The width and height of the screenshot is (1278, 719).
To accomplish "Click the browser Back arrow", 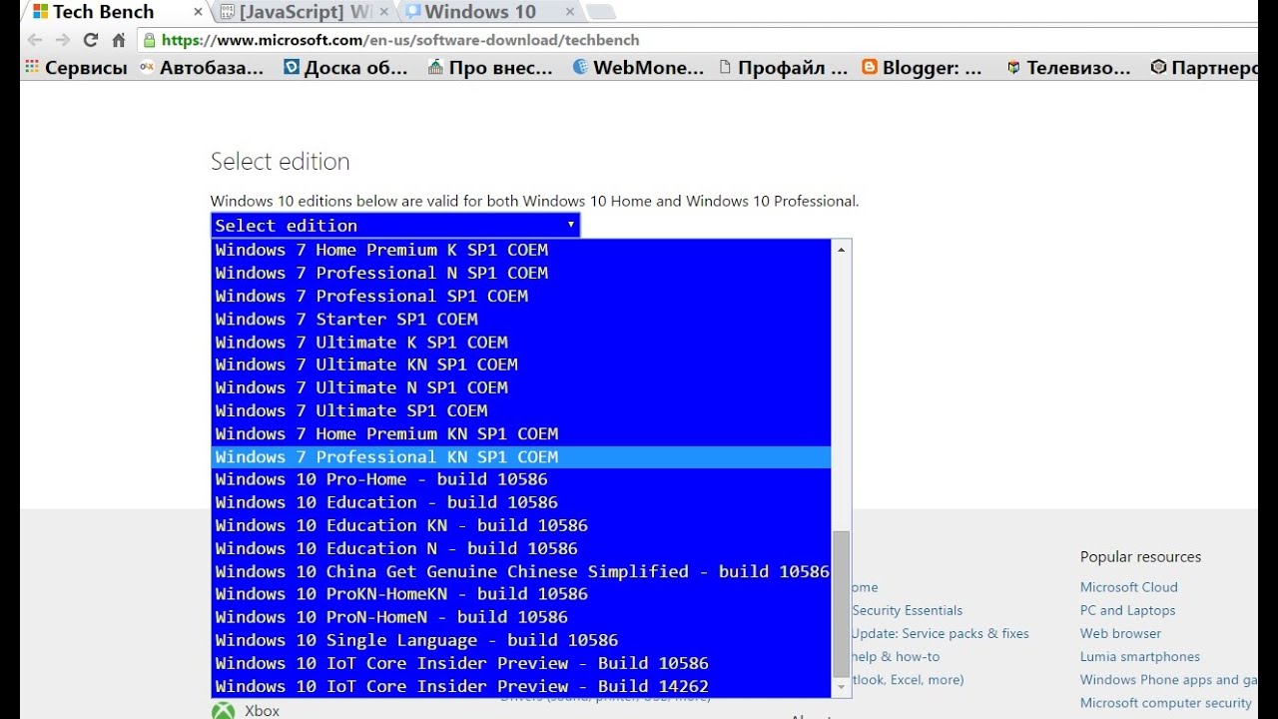I will [x=36, y=40].
